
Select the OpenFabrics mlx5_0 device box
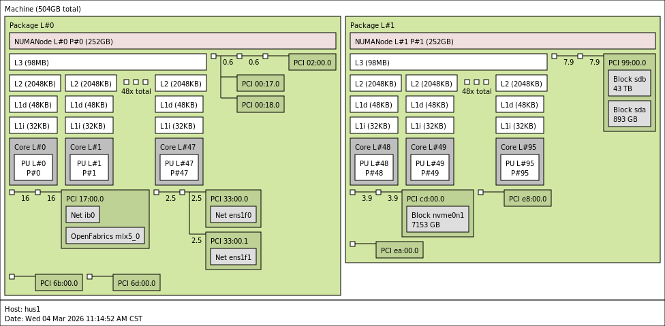105,236
